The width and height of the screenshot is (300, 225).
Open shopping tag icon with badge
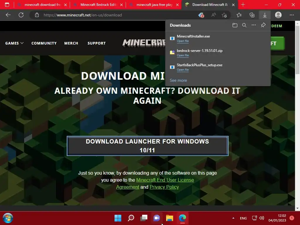[x=201, y=15]
